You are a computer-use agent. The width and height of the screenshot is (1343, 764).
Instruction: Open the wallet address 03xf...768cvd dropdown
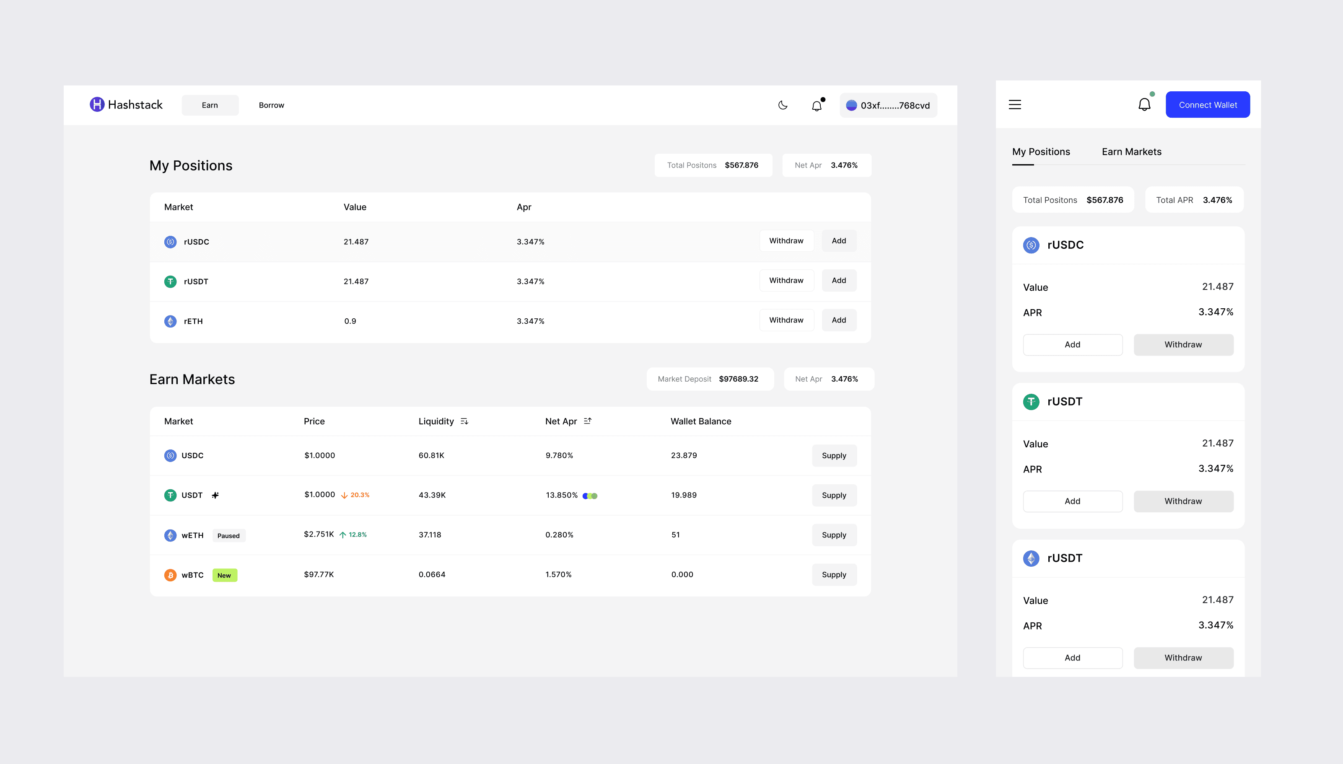coord(888,106)
